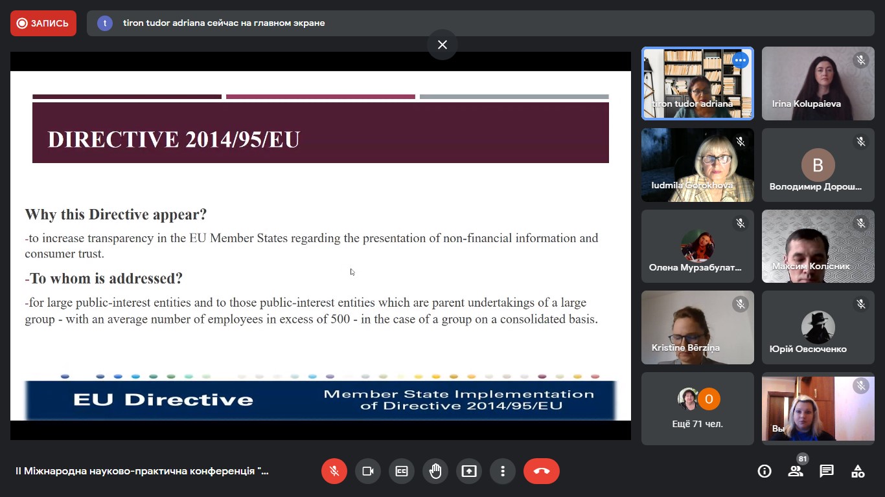
Task: Turn on closed captions
Action: (x=402, y=471)
